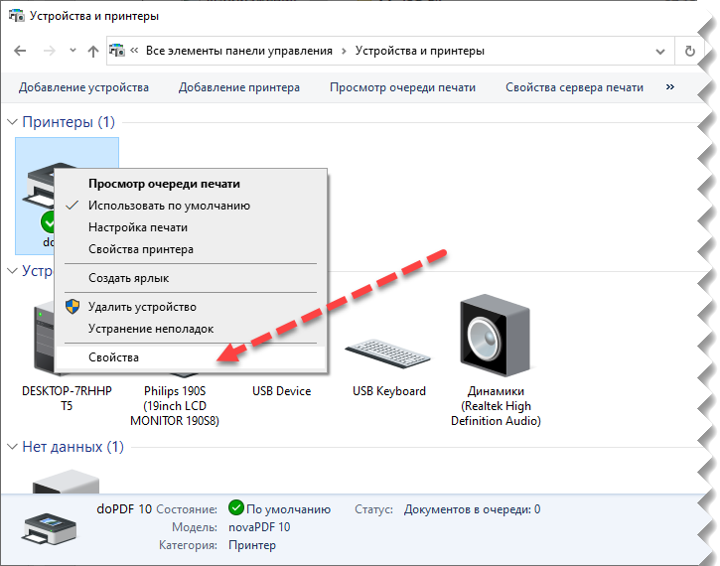Select the Philips 190S monitor label
The height and width of the screenshot is (566, 720).
coord(175,406)
